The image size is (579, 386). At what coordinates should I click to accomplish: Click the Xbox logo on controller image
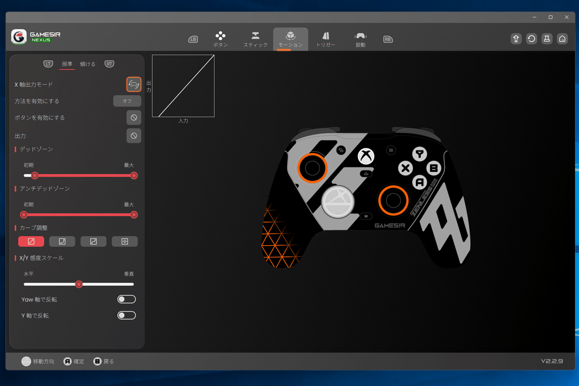pos(366,156)
